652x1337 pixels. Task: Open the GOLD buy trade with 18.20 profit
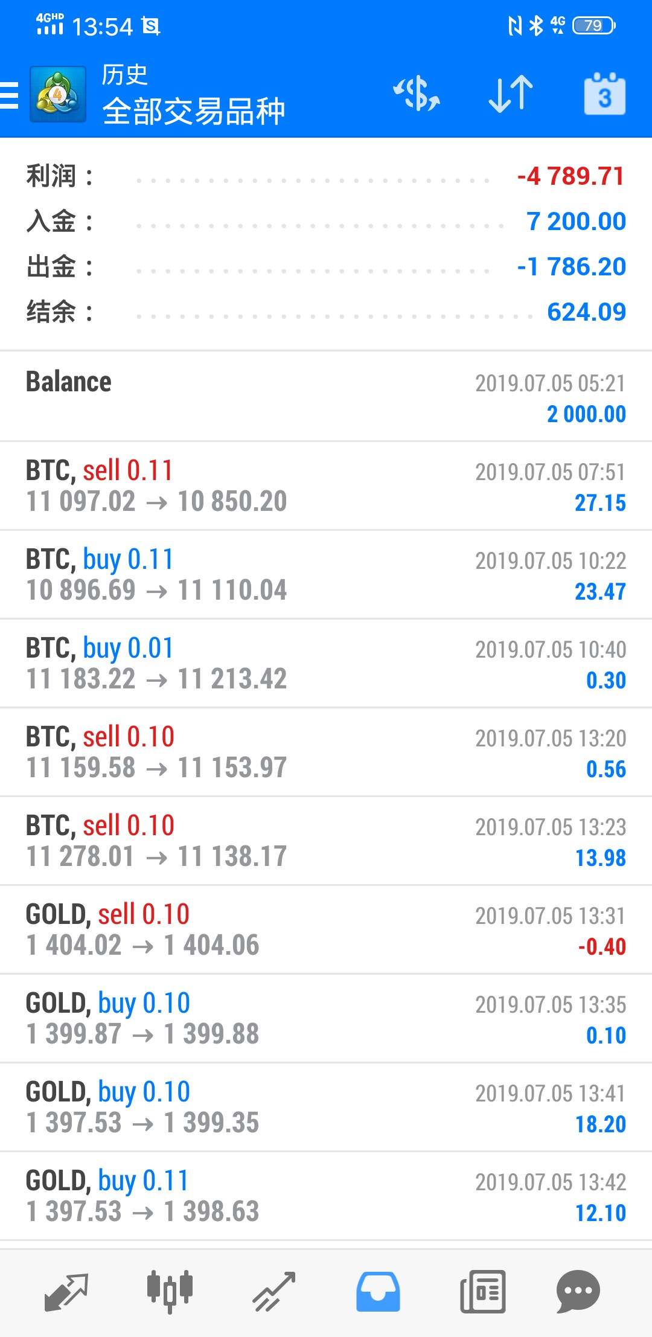pos(326,1107)
